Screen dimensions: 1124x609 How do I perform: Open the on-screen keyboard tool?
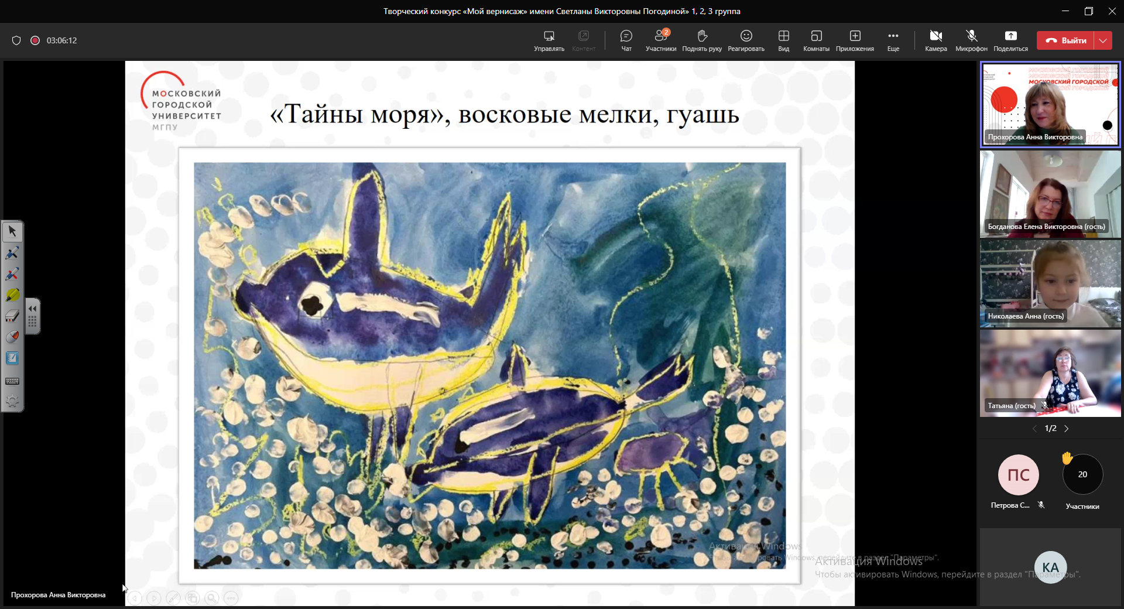(12, 381)
